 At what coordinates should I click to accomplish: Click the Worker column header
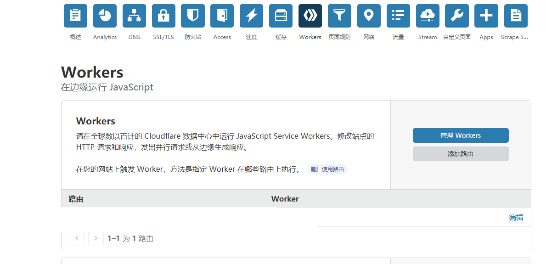(285, 199)
